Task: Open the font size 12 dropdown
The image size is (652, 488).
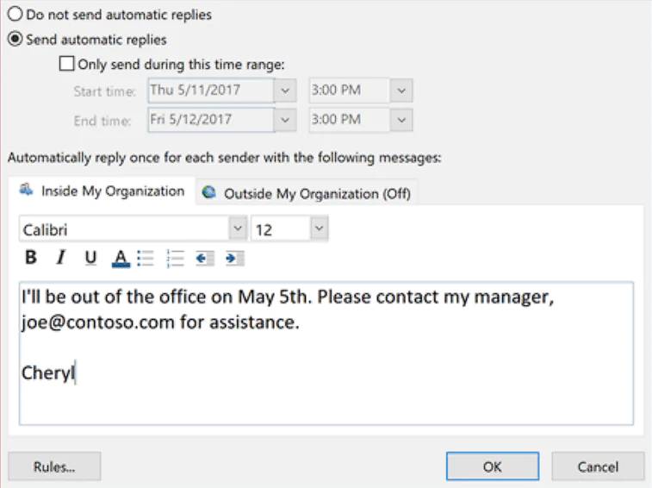Action: point(319,228)
